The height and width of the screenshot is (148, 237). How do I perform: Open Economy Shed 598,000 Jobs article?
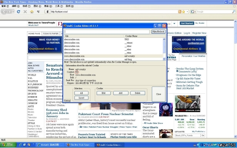57,113
